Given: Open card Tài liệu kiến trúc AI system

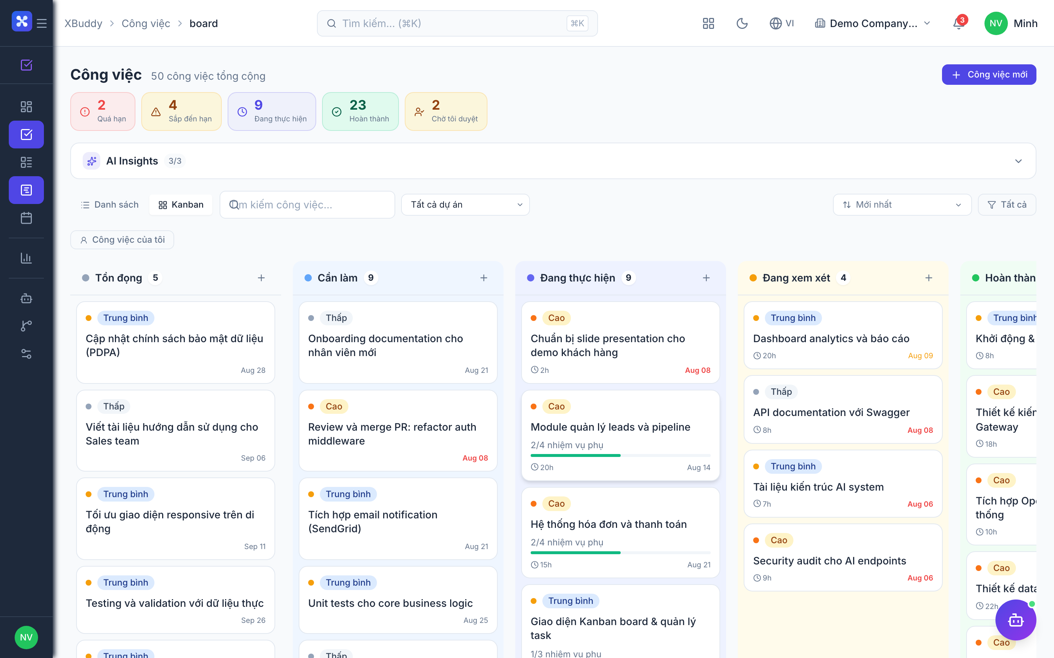Looking at the screenshot, I should 843,484.
